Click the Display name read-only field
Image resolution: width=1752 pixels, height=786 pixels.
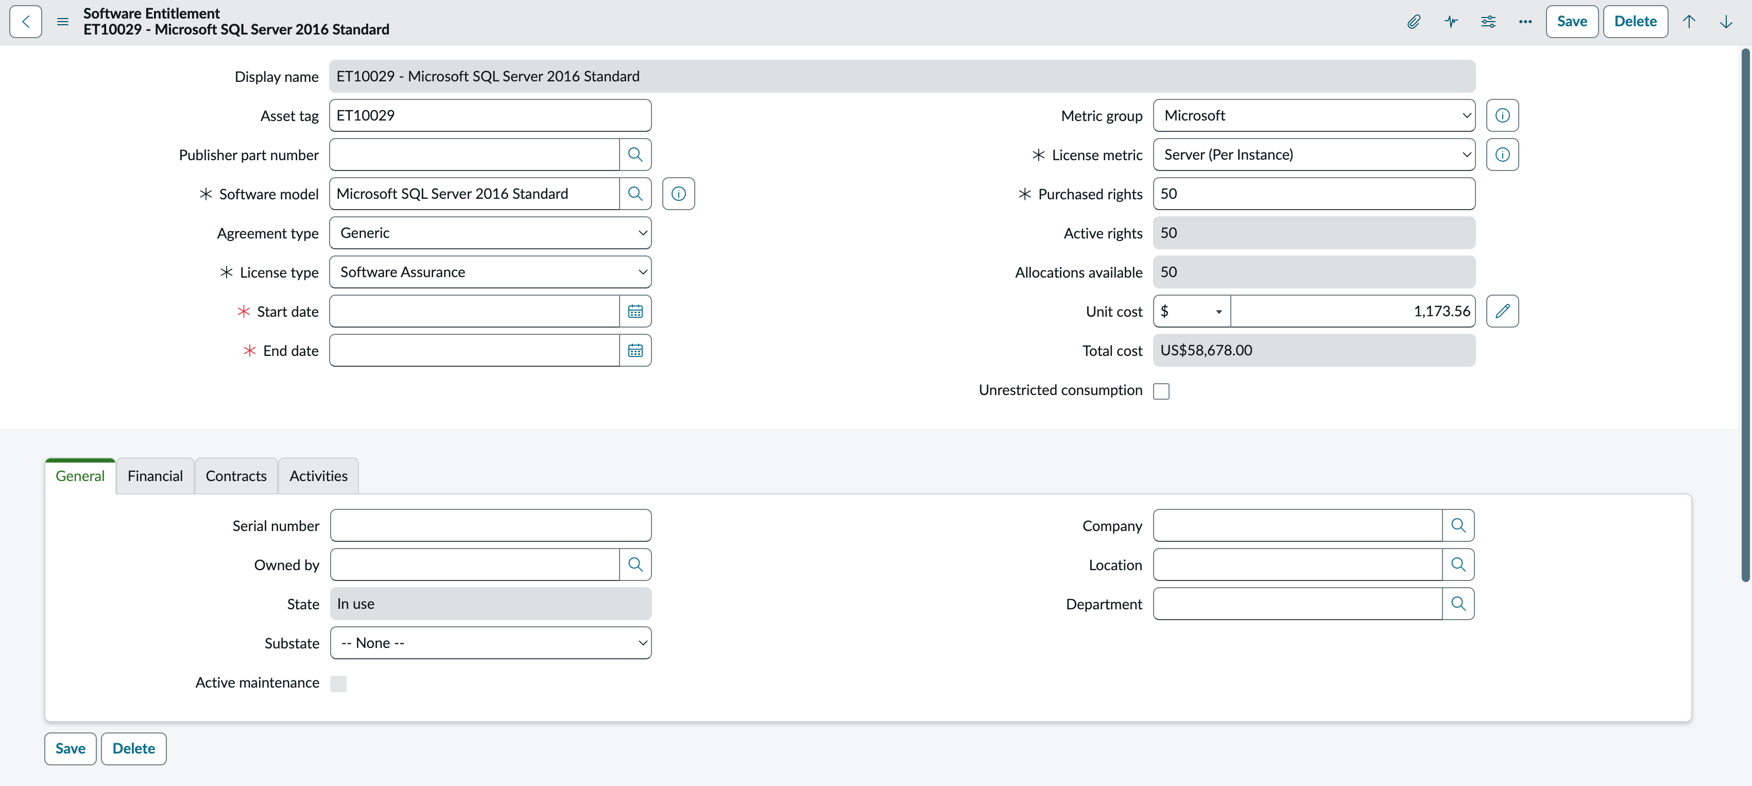coord(902,76)
